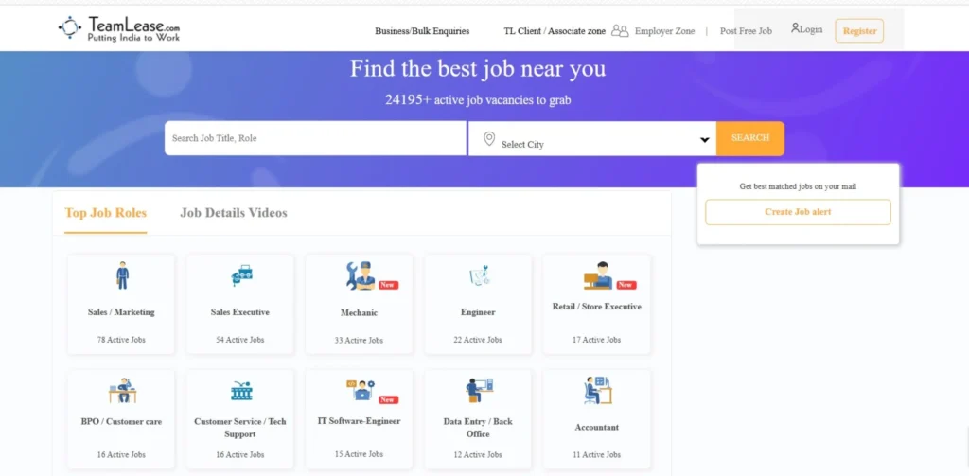Screen dimensions: 969x476
Task: Click 'Get best matched jobs on your mail' text
Action: pyautogui.click(x=798, y=186)
